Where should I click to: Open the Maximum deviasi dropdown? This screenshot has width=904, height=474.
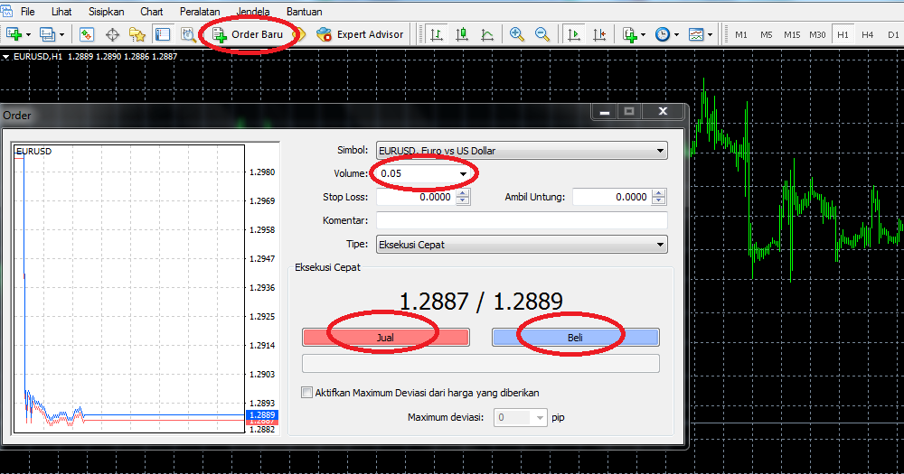click(x=520, y=417)
